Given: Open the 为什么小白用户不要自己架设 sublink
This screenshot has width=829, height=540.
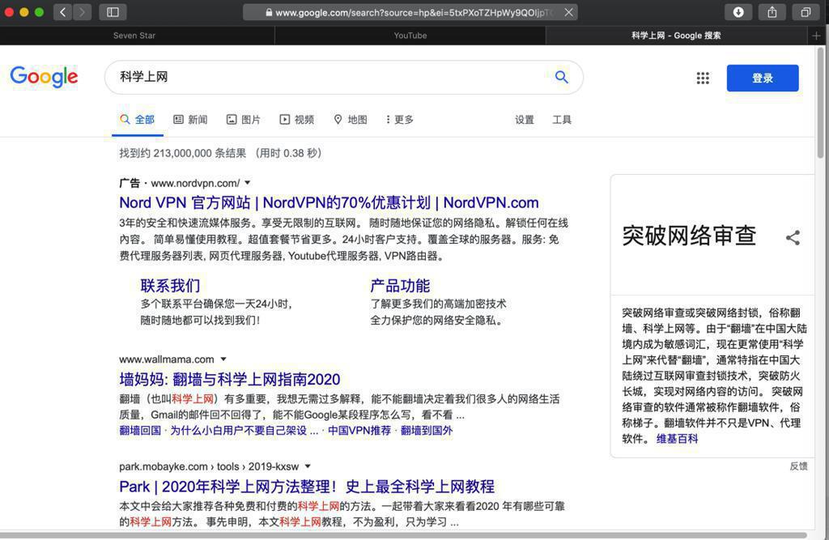Looking at the screenshot, I should pyautogui.click(x=244, y=431).
